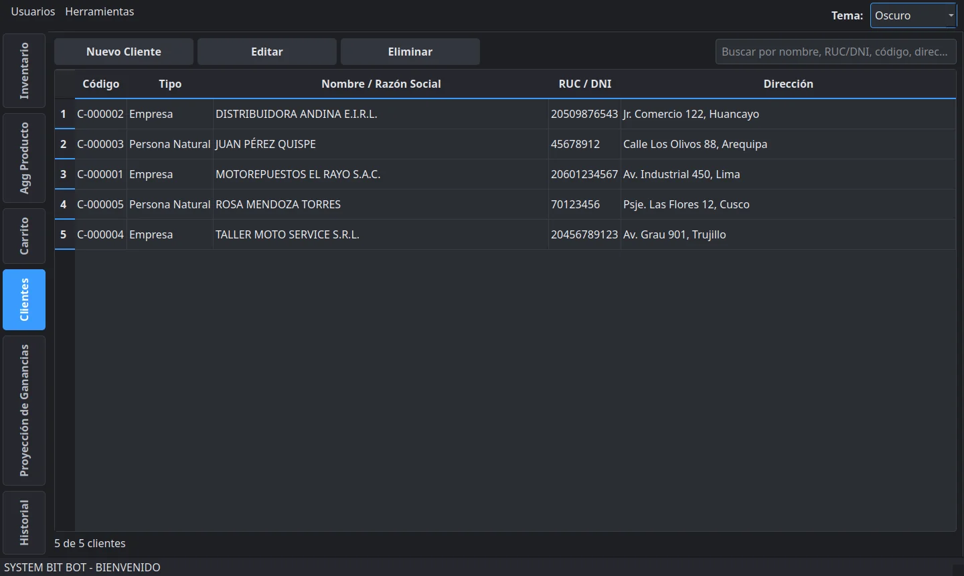Sort by the Tipo column header
Viewport: 964px width, 576px height.
coord(170,84)
